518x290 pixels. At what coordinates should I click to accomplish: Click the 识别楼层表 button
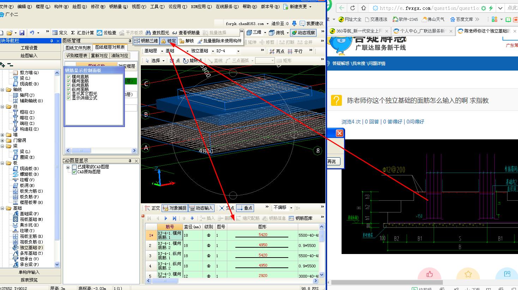(x=77, y=56)
